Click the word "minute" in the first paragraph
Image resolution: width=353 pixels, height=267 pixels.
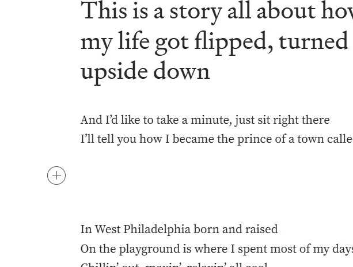tap(207, 120)
